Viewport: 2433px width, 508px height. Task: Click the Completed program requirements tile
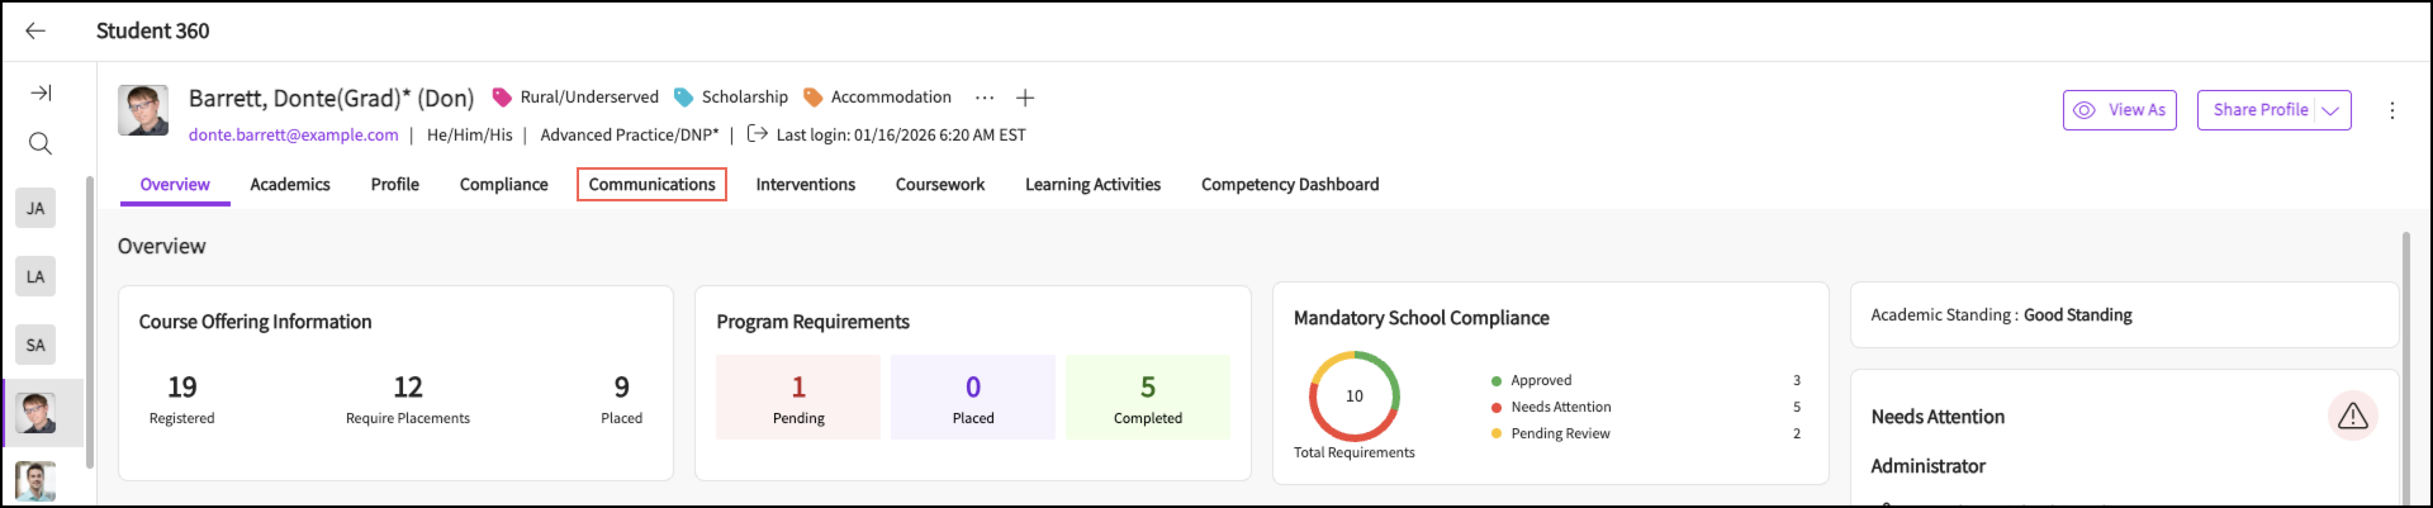pyautogui.click(x=1147, y=398)
